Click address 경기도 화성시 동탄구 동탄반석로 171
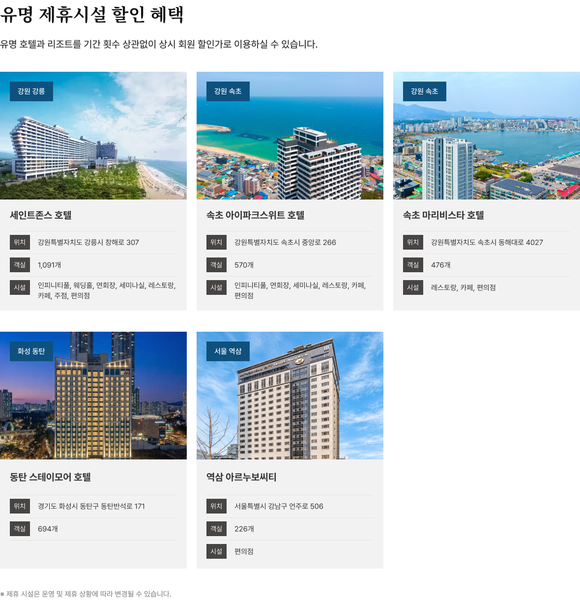 [x=91, y=506]
